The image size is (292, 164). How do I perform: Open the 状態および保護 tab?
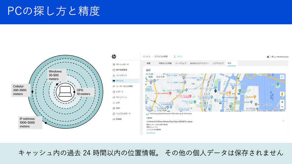coord(165,63)
